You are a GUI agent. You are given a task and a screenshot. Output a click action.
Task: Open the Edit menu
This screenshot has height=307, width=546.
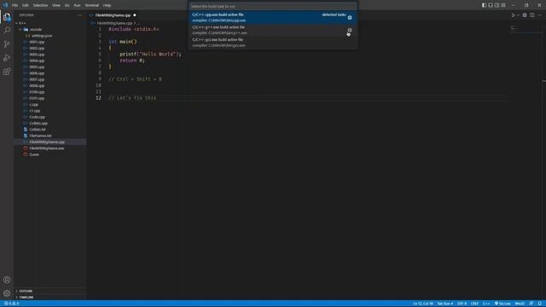26,5
